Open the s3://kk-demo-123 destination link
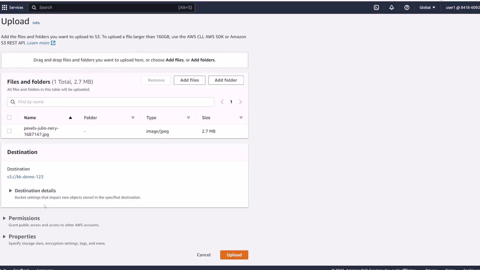 point(25,177)
